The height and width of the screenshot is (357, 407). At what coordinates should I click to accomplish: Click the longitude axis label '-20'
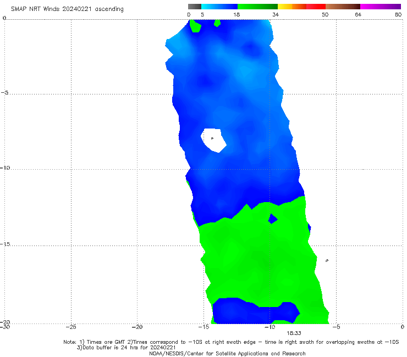coord(137,327)
